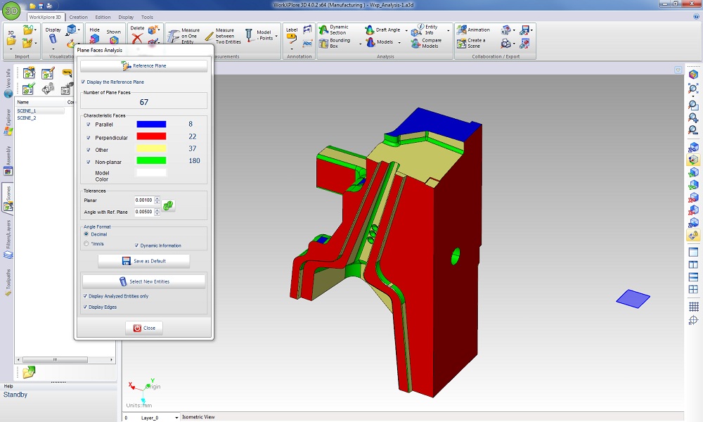703x422 pixels.
Task: Expand the Model - Points dropdown
Action: point(276,36)
